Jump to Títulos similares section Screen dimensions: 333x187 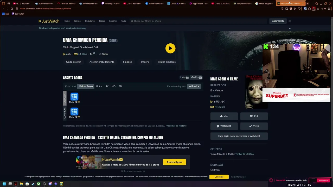point(166,62)
